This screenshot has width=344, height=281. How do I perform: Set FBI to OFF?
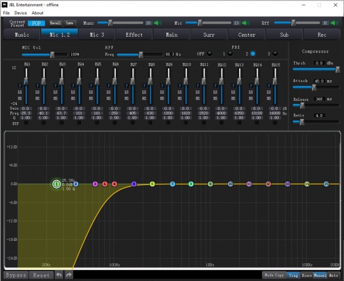coord(209,53)
